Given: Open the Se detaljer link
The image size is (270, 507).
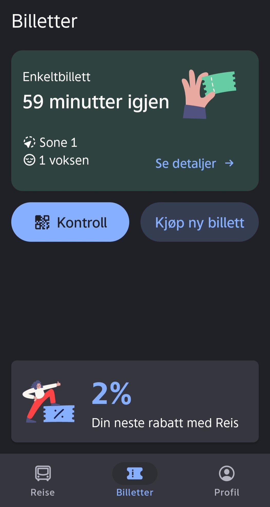Looking at the screenshot, I should tap(186, 163).
